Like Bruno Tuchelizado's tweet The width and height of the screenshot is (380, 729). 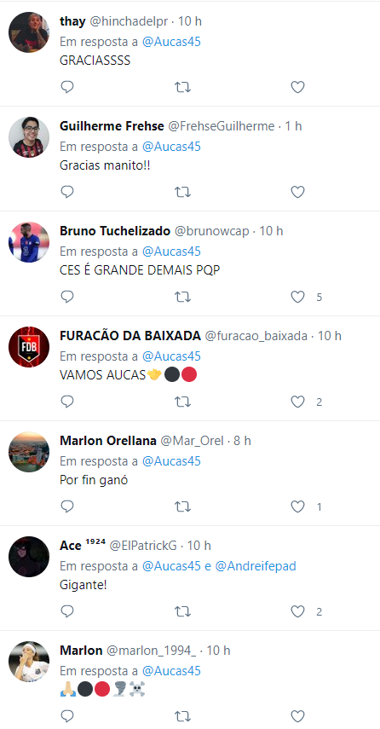pyautogui.click(x=297, y=297)
